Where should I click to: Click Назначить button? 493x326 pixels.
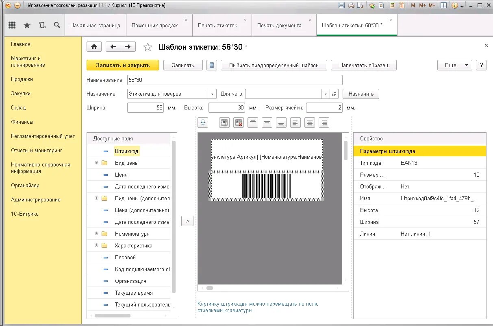(361, 94)
